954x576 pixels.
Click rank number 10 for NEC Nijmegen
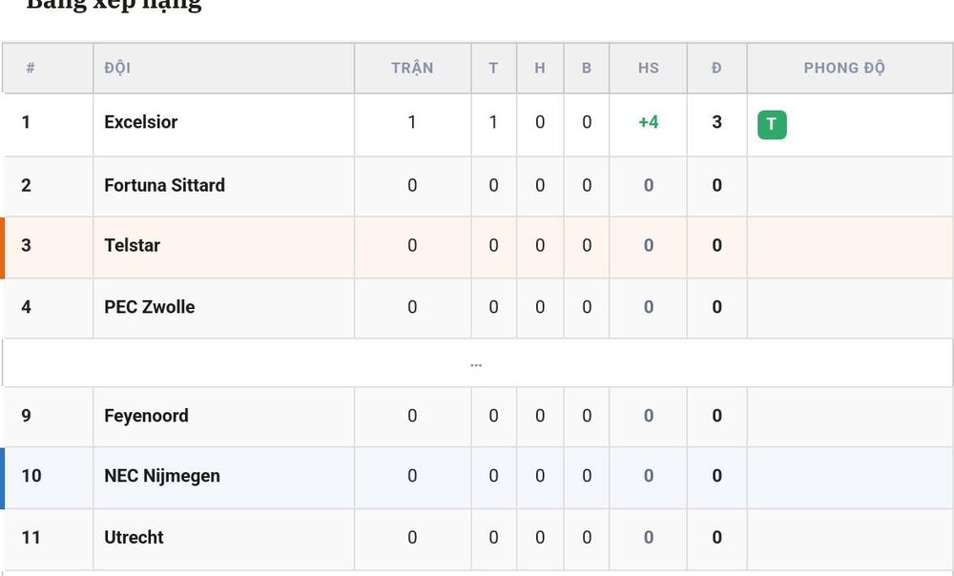pos(31,476)
